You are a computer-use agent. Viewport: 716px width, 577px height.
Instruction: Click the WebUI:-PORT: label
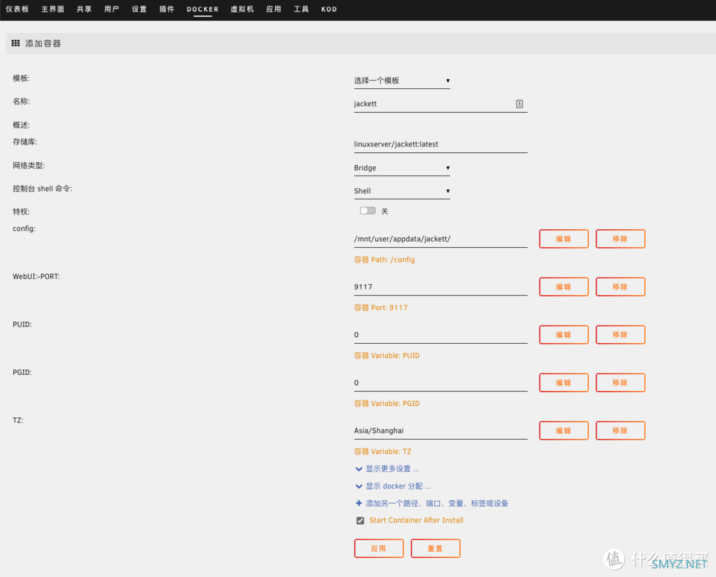(x=36, y=276)
